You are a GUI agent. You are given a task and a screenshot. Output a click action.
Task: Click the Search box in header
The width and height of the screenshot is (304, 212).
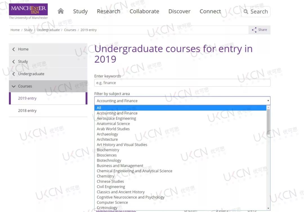coord(256,11)
